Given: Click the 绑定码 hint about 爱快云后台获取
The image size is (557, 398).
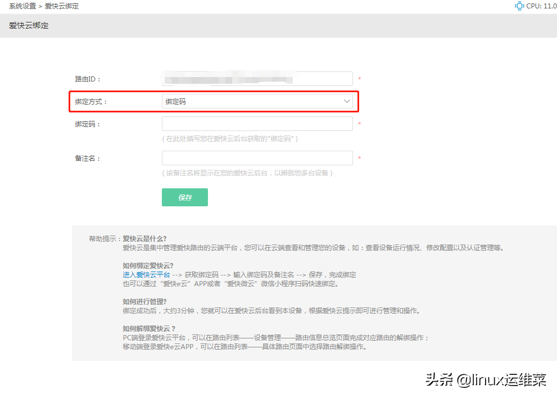Looking at the screenshot, I should pos(230,139).
